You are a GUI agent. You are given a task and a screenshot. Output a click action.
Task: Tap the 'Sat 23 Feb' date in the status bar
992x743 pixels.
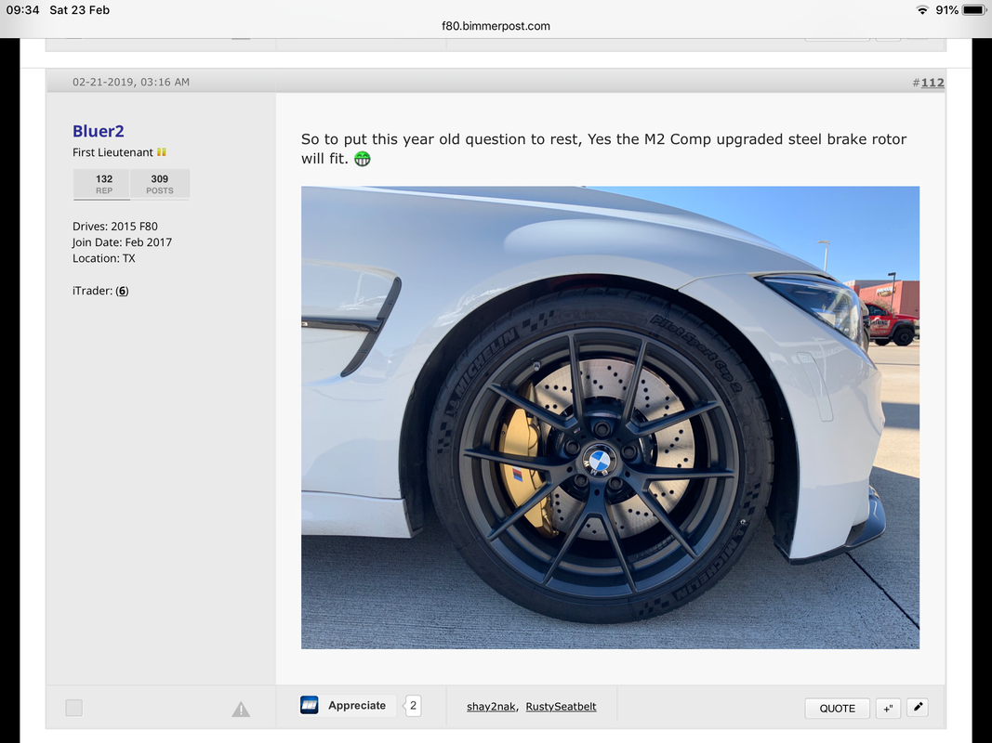[x=80, y=10]
